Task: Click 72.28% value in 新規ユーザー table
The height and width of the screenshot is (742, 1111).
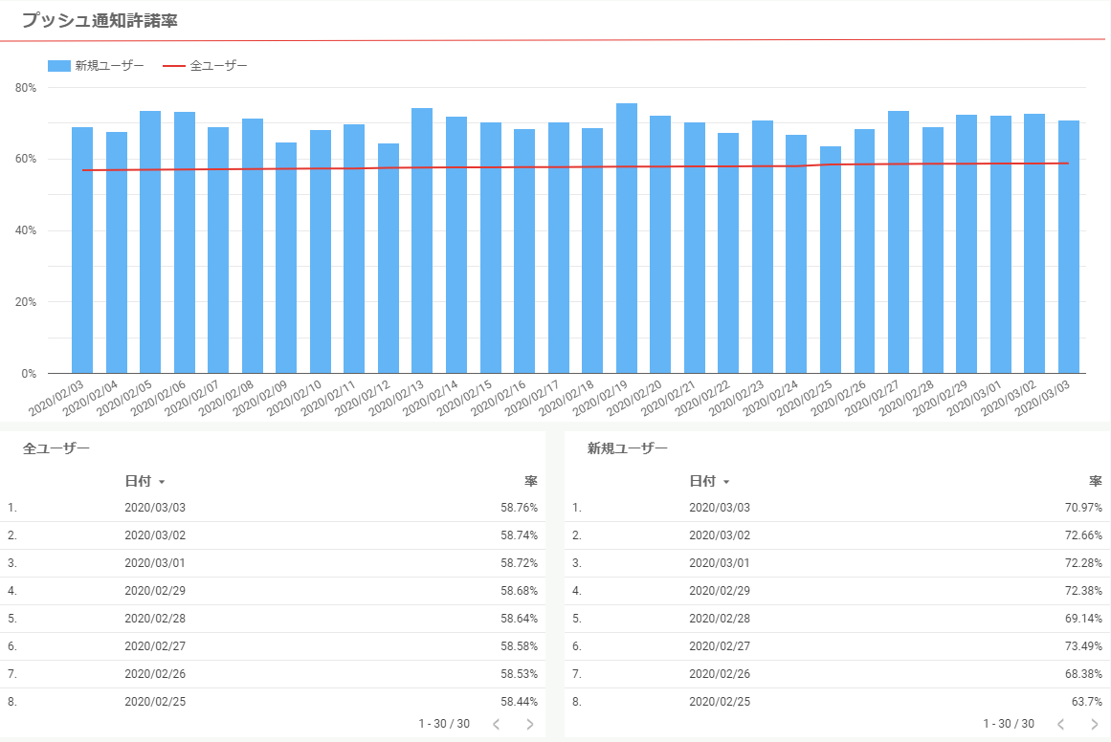Action: pos(1083,563)
